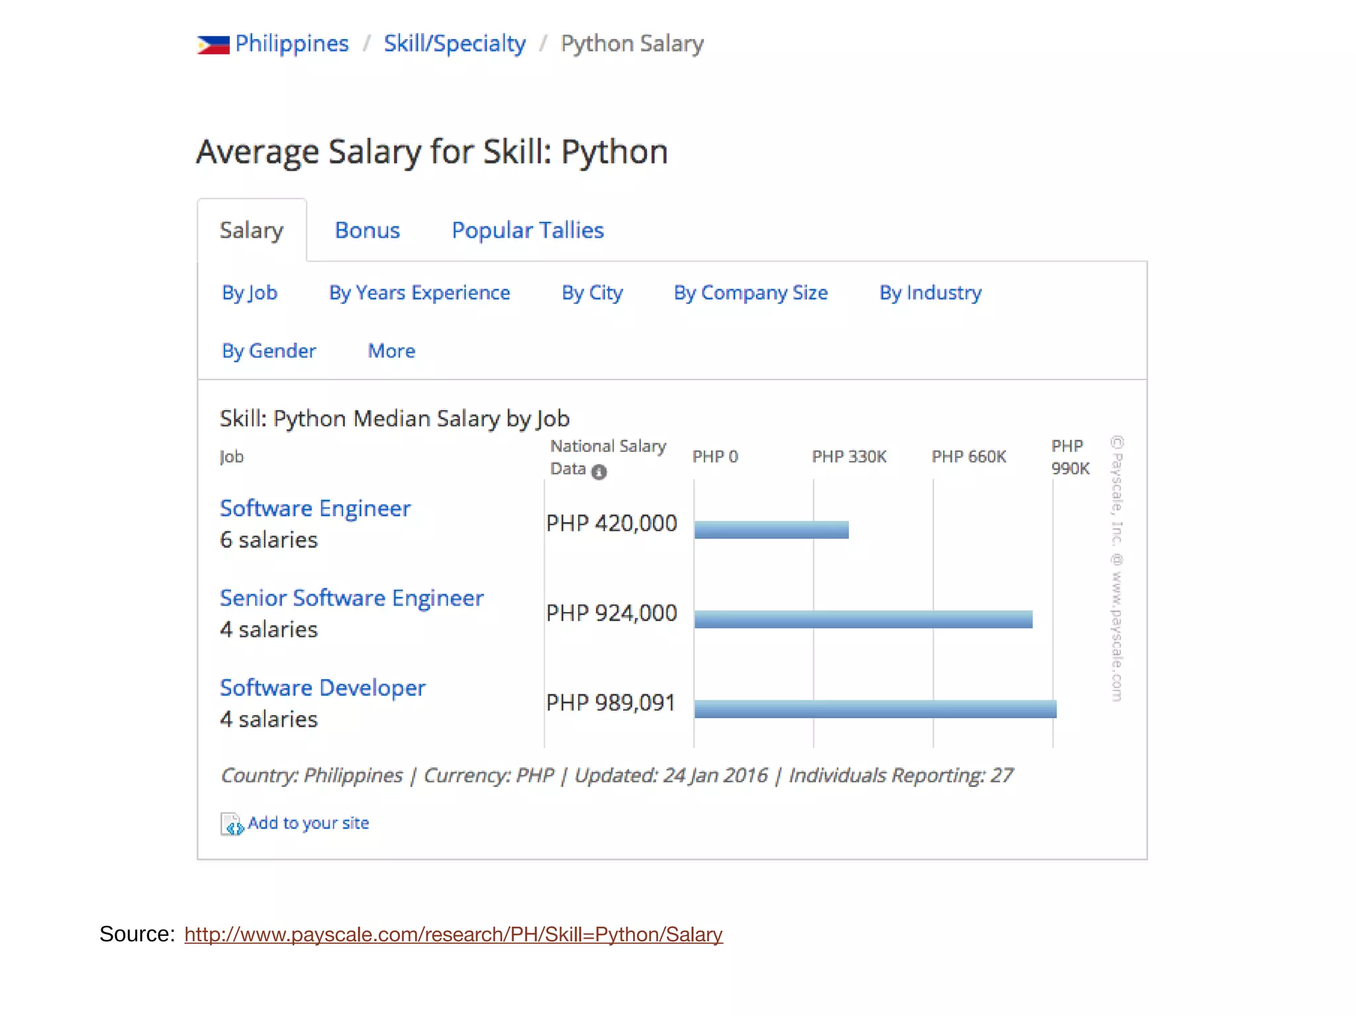Select the By City filter

(592, 293)
